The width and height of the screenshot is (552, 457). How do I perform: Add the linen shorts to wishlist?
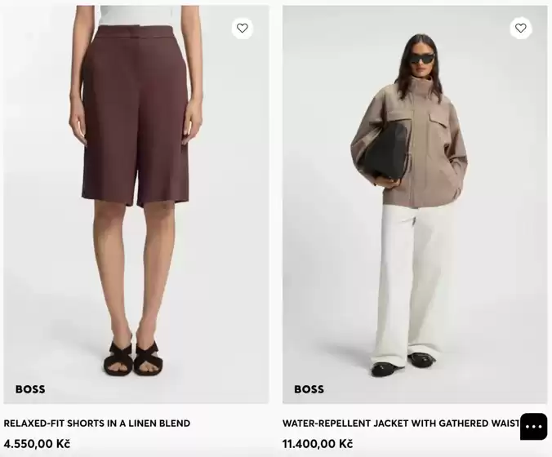coord(243,28)
